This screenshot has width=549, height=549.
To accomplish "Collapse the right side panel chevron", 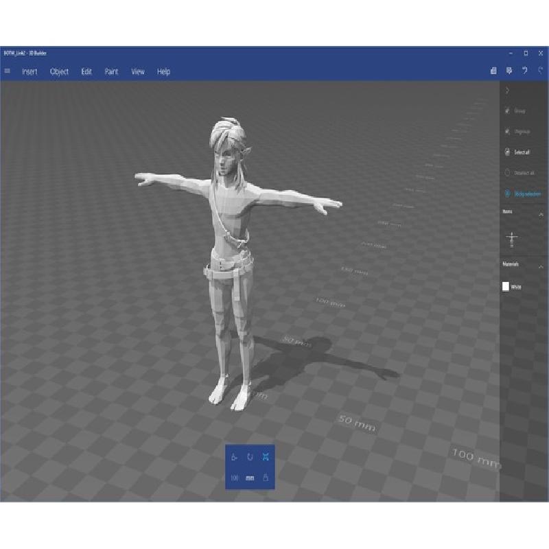I will [x=507, y=91].
